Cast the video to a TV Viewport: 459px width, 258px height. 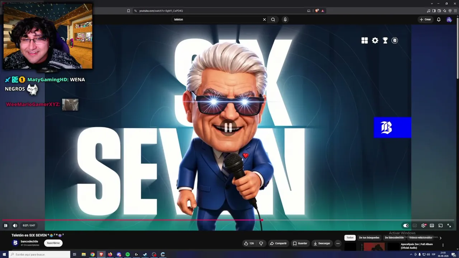coord(440,225)
